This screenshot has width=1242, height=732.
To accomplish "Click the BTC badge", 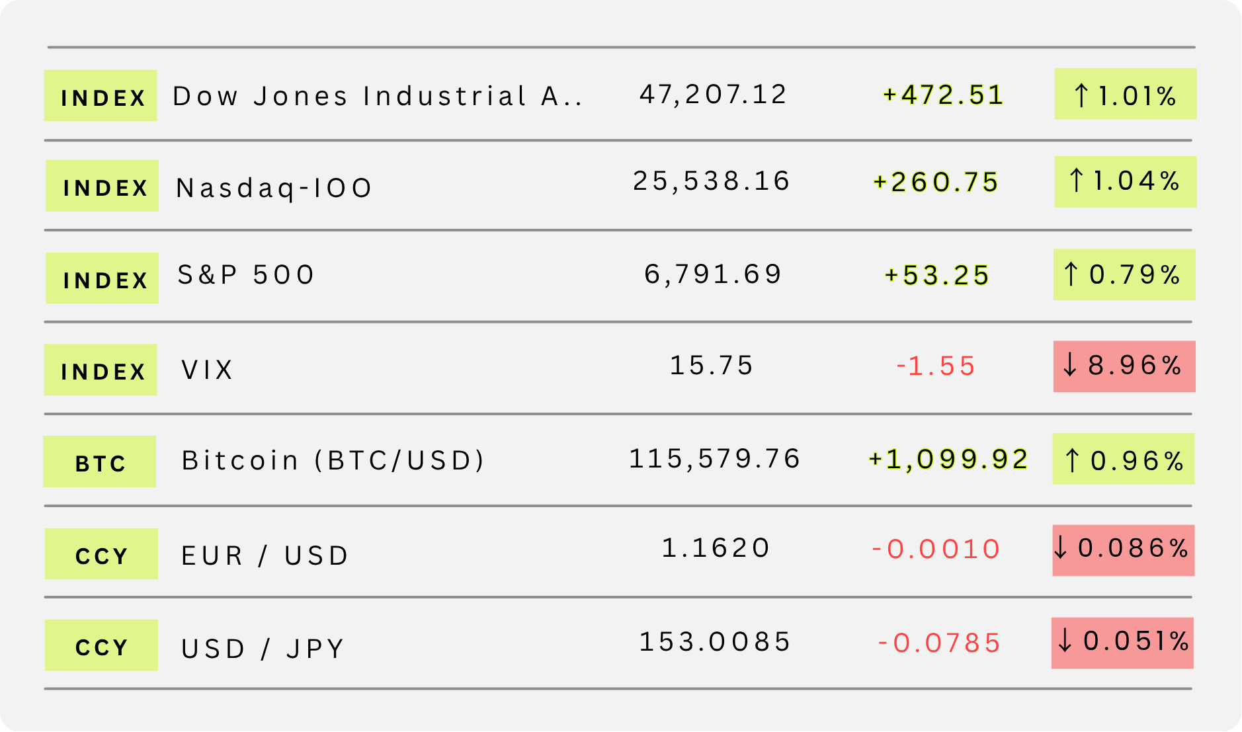I will 100,462.
